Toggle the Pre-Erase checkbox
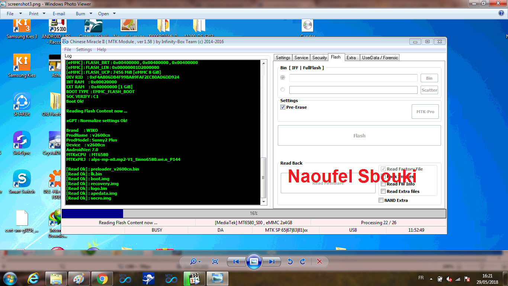Screen dimensions: 508x286 tap(283, 107)
